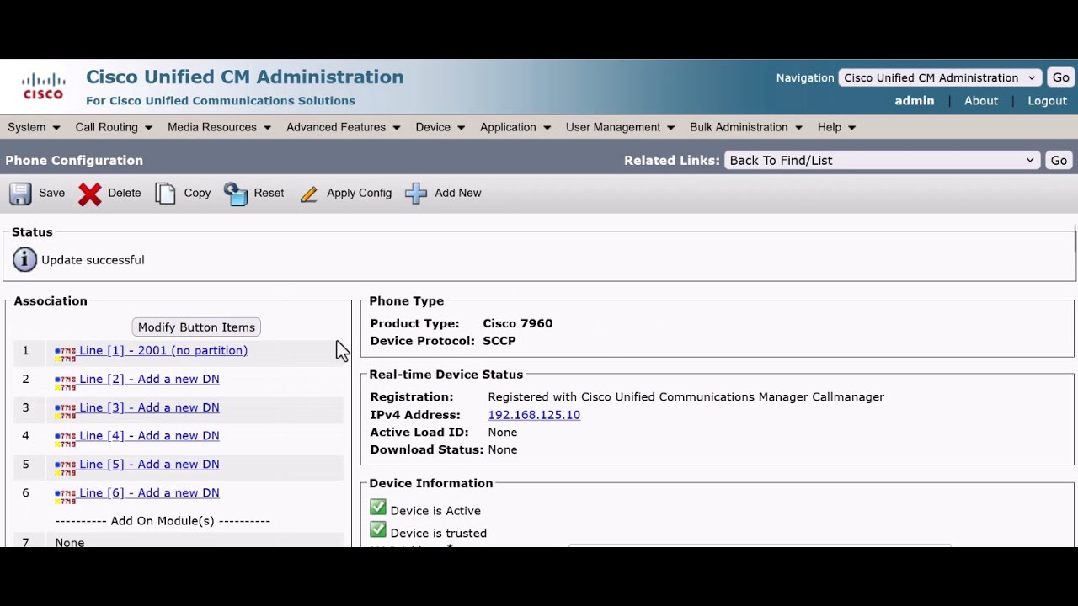Open the User Management menu
Screen dimensions: 1078x606
(x=620, y=127)
